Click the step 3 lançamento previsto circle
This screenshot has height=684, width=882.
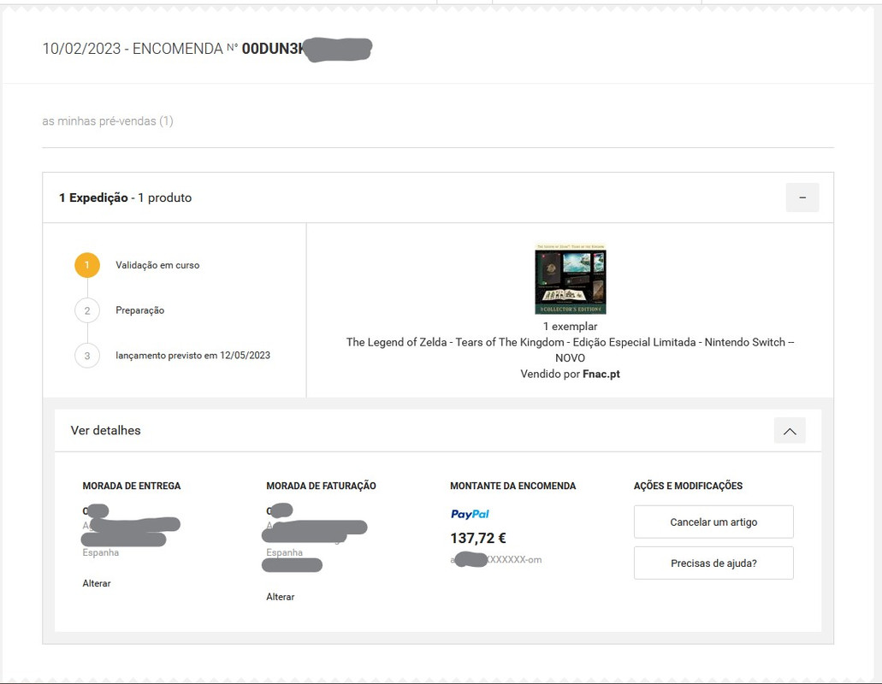tap(87, 355)
